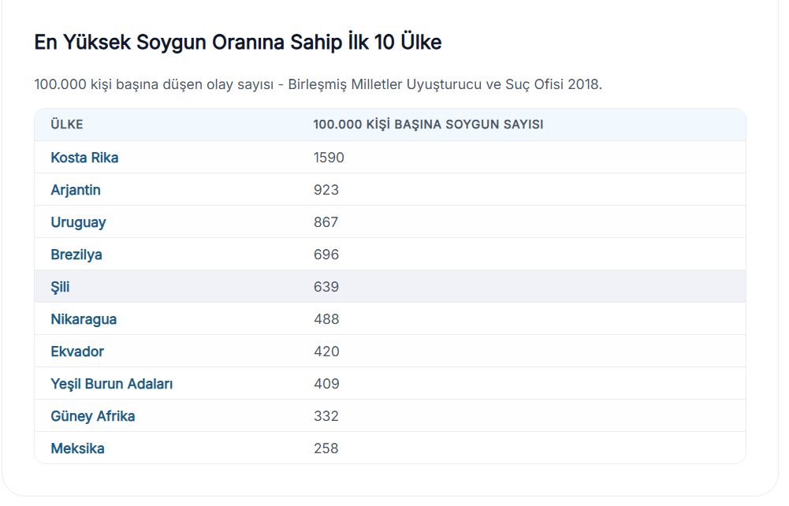The image size is (789, 506).
Task: Select the Nikaragua country link
Action: (84, 319)
